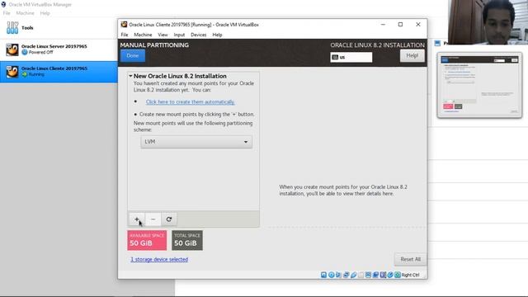Screen dimensions: 528x297
Task: Click the remove mount point '–' button
Action: [153, 219]
